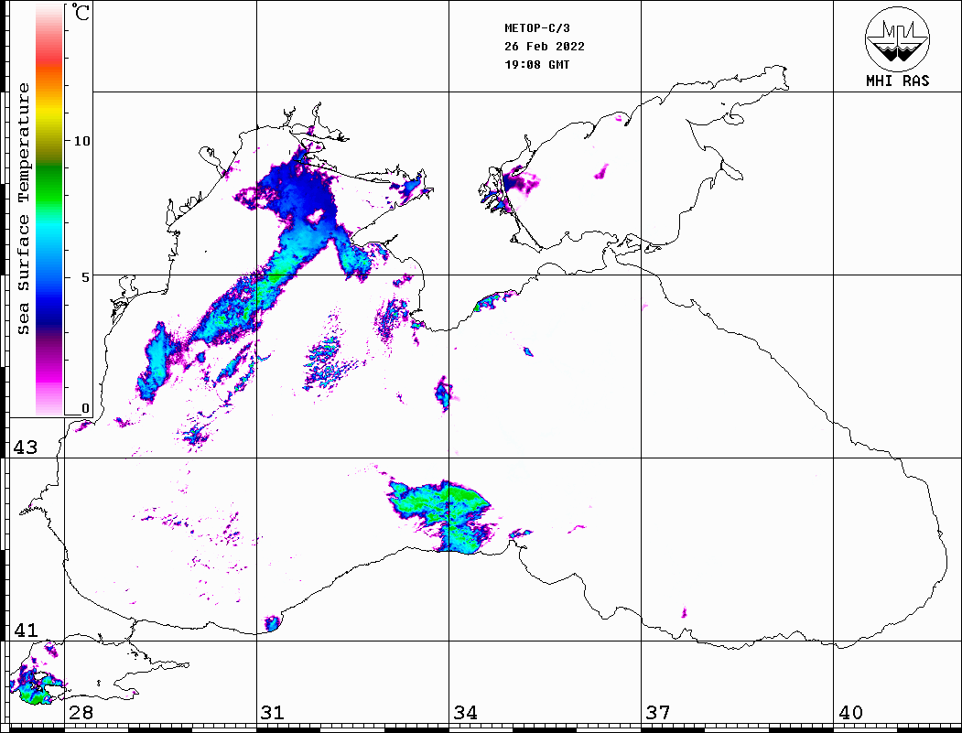Viewport: 962px width, 733px height.
Task: Click the '19:08 GMT' time text
Action: 537,64
